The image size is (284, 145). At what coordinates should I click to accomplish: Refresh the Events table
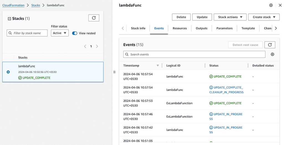click(x=270, y=45)
